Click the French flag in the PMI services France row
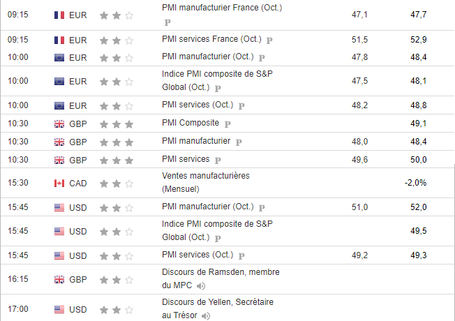The width and height of the screenshot is (455, 321). (59, 40)
